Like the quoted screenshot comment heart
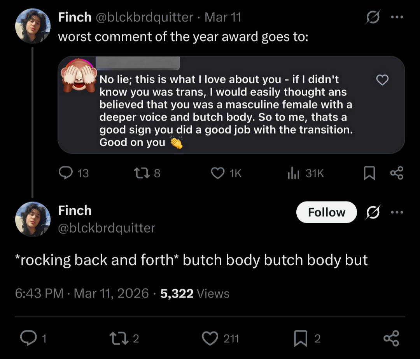Viewport: 420px width, 359px height. click(x=383, y=80)
